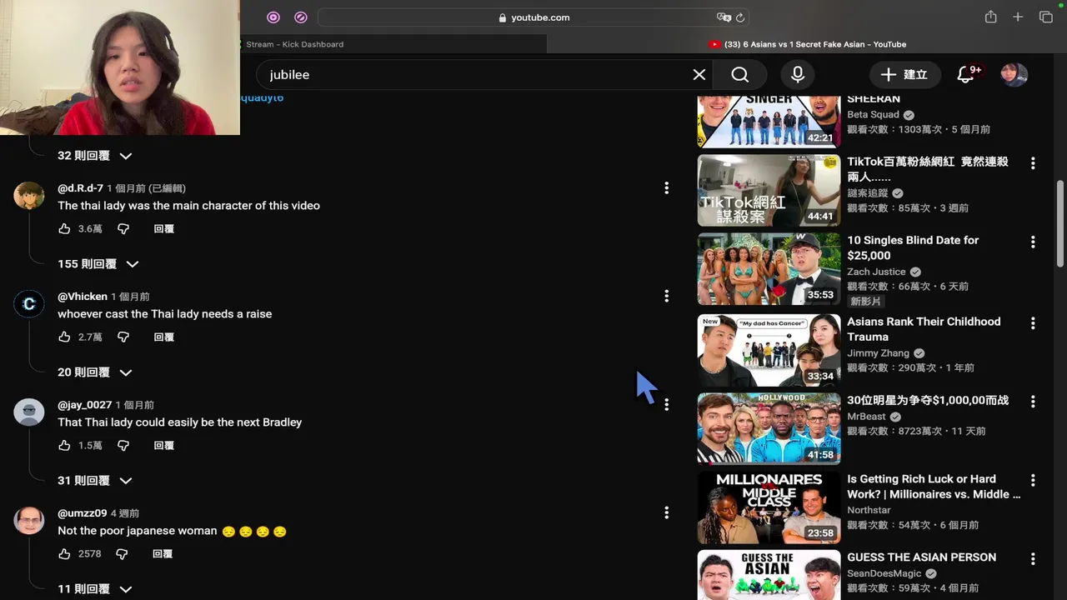Open the TikTok網紅 44:41 video thumbnail
The image size is (1067, 600).
point(769,191)
